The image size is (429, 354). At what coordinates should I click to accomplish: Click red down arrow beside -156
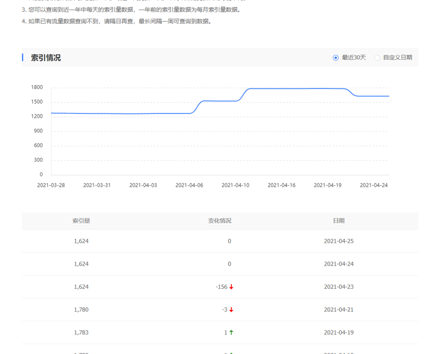[x=231, y=287]
